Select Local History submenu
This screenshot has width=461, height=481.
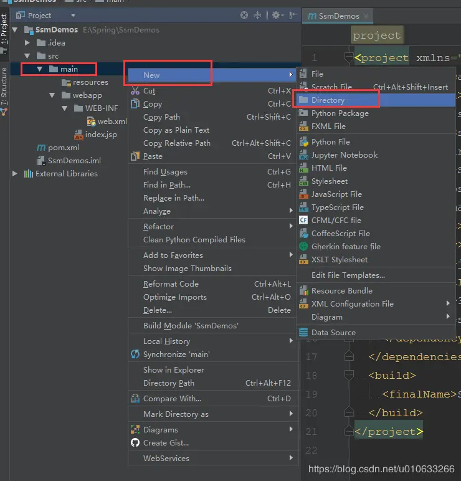pos(212,341)
